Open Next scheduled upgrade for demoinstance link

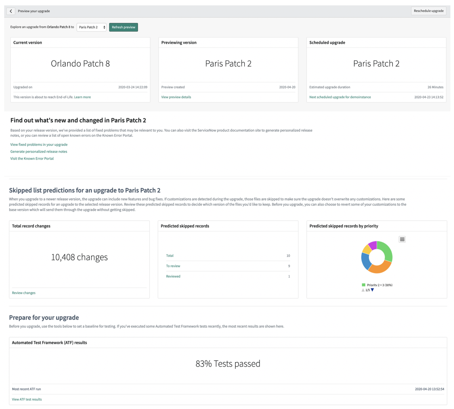pyautogui.click(x=340, y=97)
